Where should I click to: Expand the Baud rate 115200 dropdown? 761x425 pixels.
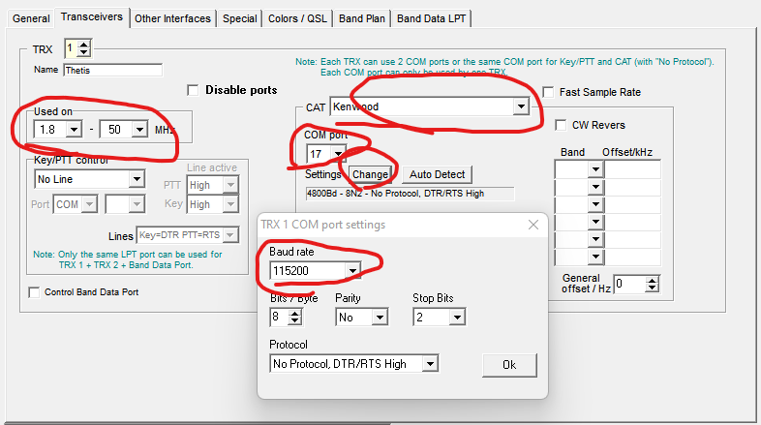(x=353, y=270)
